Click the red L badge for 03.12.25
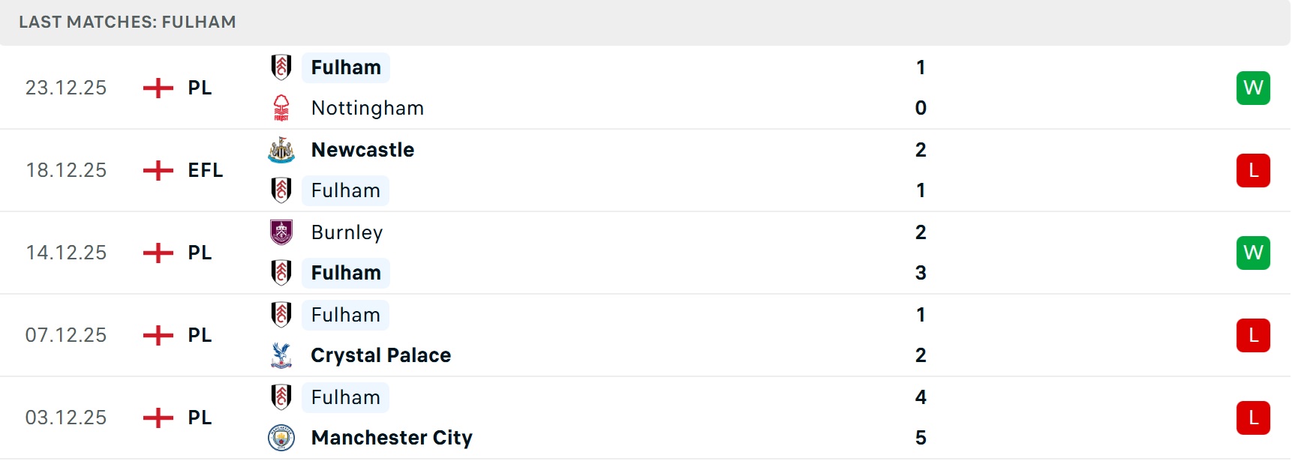 1253,418
